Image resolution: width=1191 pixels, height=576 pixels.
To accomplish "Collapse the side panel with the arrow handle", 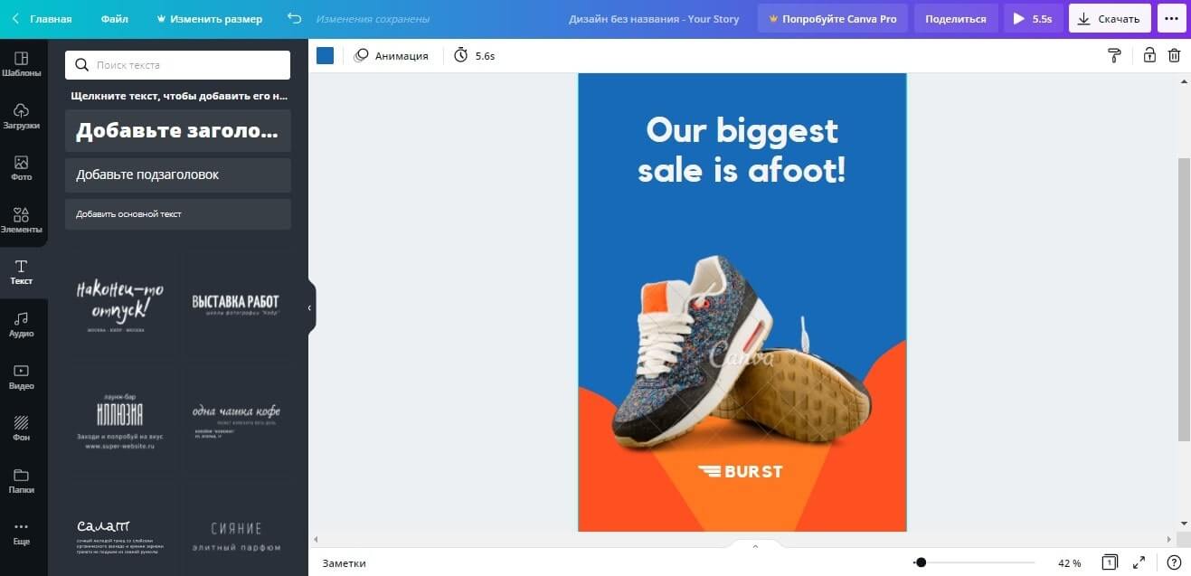I will (310, 307).
